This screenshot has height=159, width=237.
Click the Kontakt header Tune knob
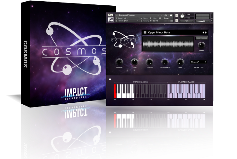click(x=182, y=16)
